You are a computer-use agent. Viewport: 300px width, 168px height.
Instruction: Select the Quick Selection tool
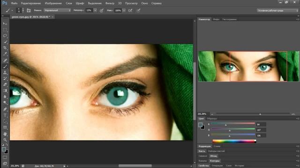[5, 42]
